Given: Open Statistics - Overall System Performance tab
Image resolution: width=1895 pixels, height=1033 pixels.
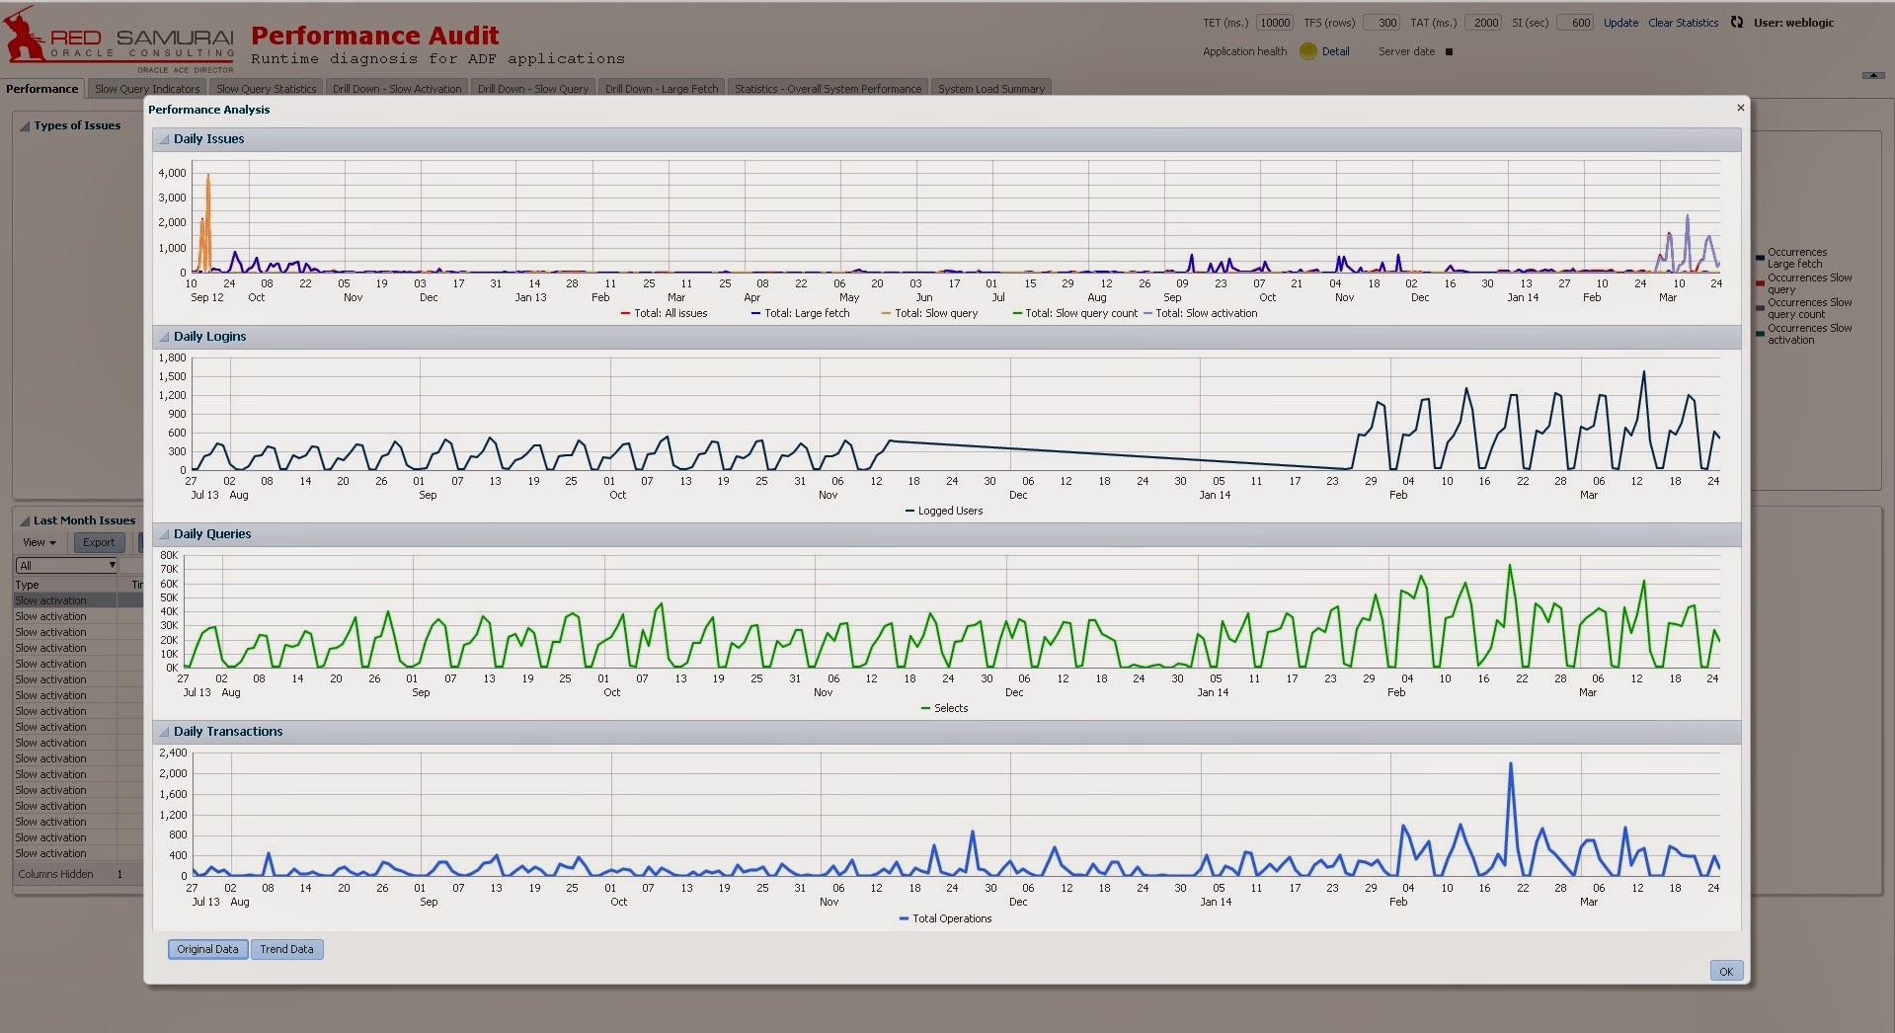Looking at the screenshot, I should click(828, 89).
